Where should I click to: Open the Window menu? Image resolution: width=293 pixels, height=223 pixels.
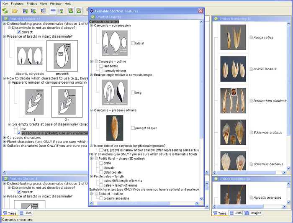point(56,4)
